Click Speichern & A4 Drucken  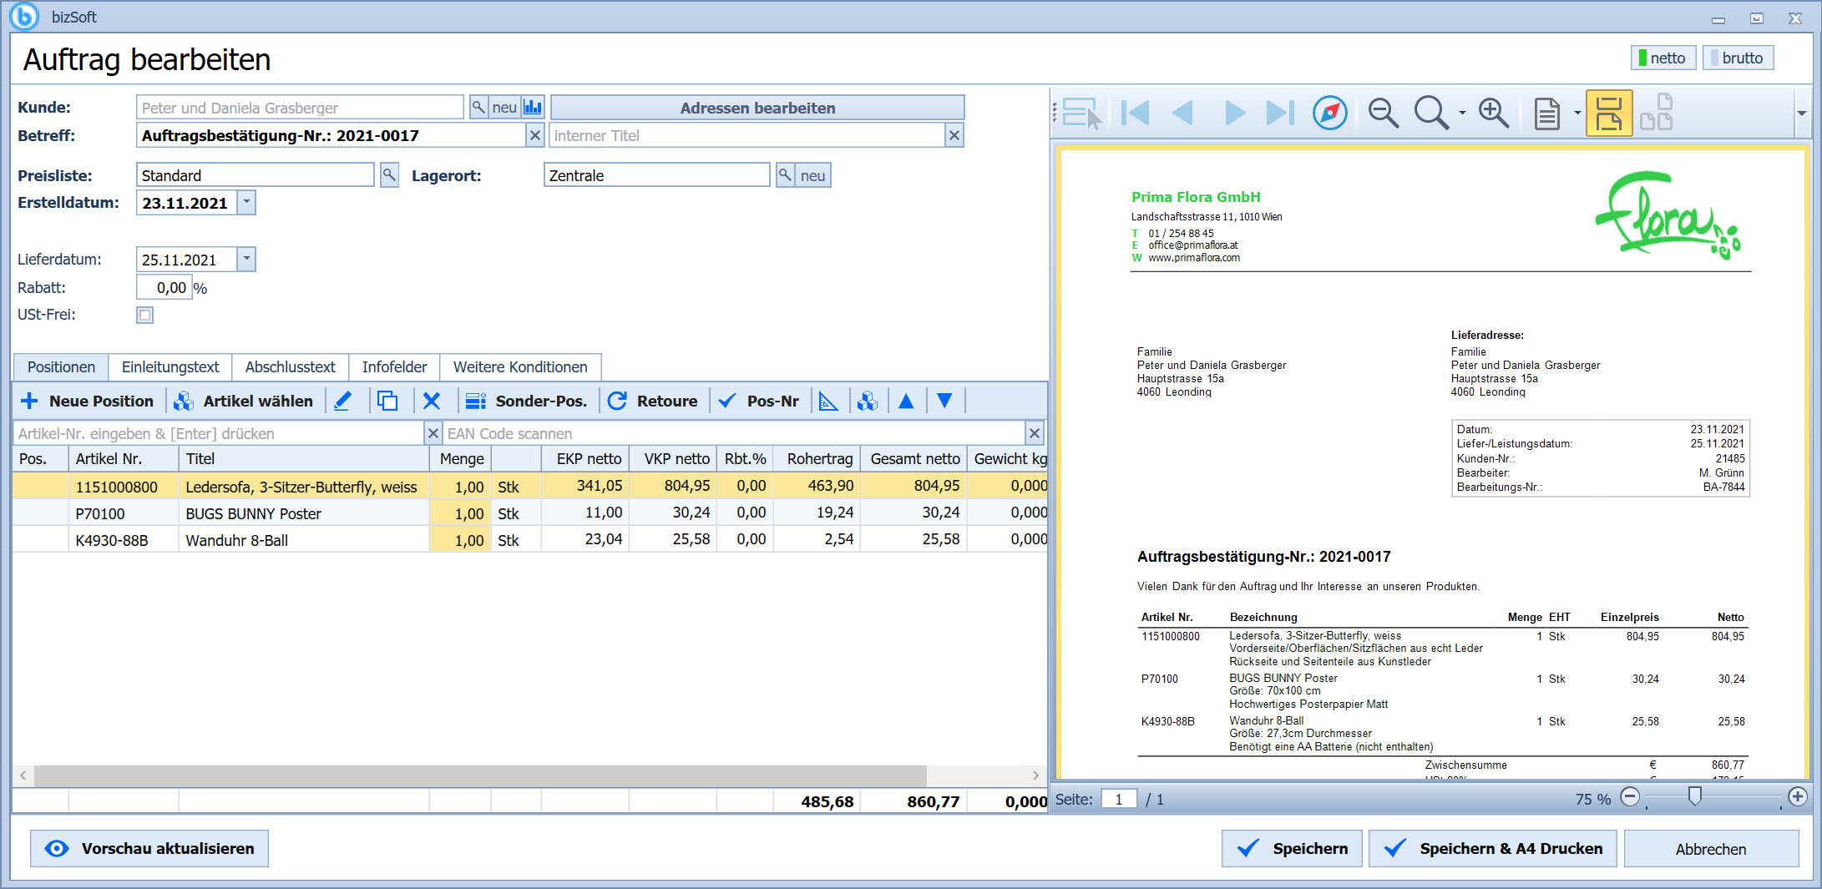[1493, 848]
